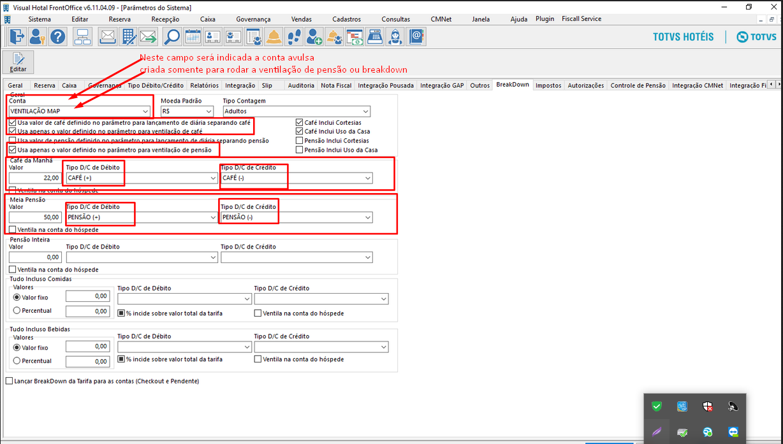
Task: Click tab strip right scroll arrow
Action: click(x=778, y=84)
